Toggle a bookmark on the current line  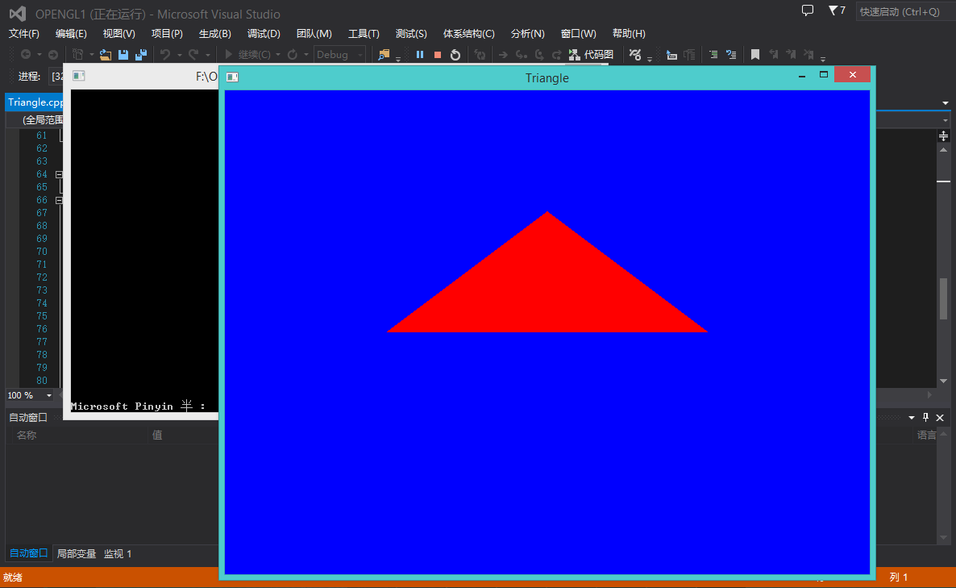754,54
